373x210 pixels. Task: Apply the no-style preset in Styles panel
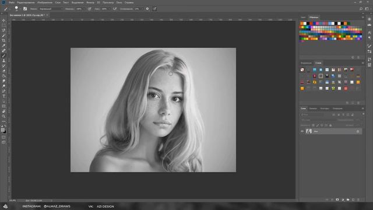[302, 69]
